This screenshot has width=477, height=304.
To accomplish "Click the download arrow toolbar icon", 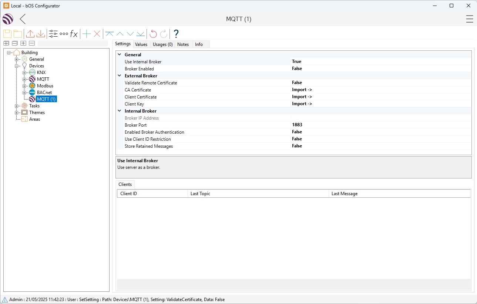I will (x=41, y=34).
